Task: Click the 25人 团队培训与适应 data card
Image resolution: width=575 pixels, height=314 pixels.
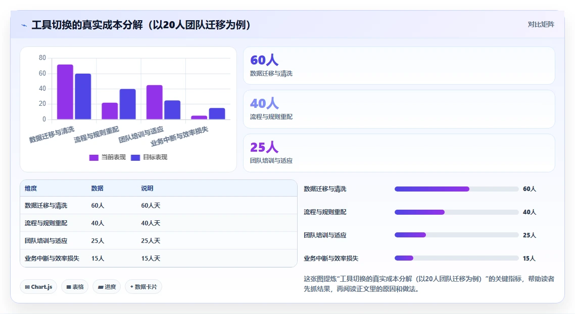Action: [399, 153]
